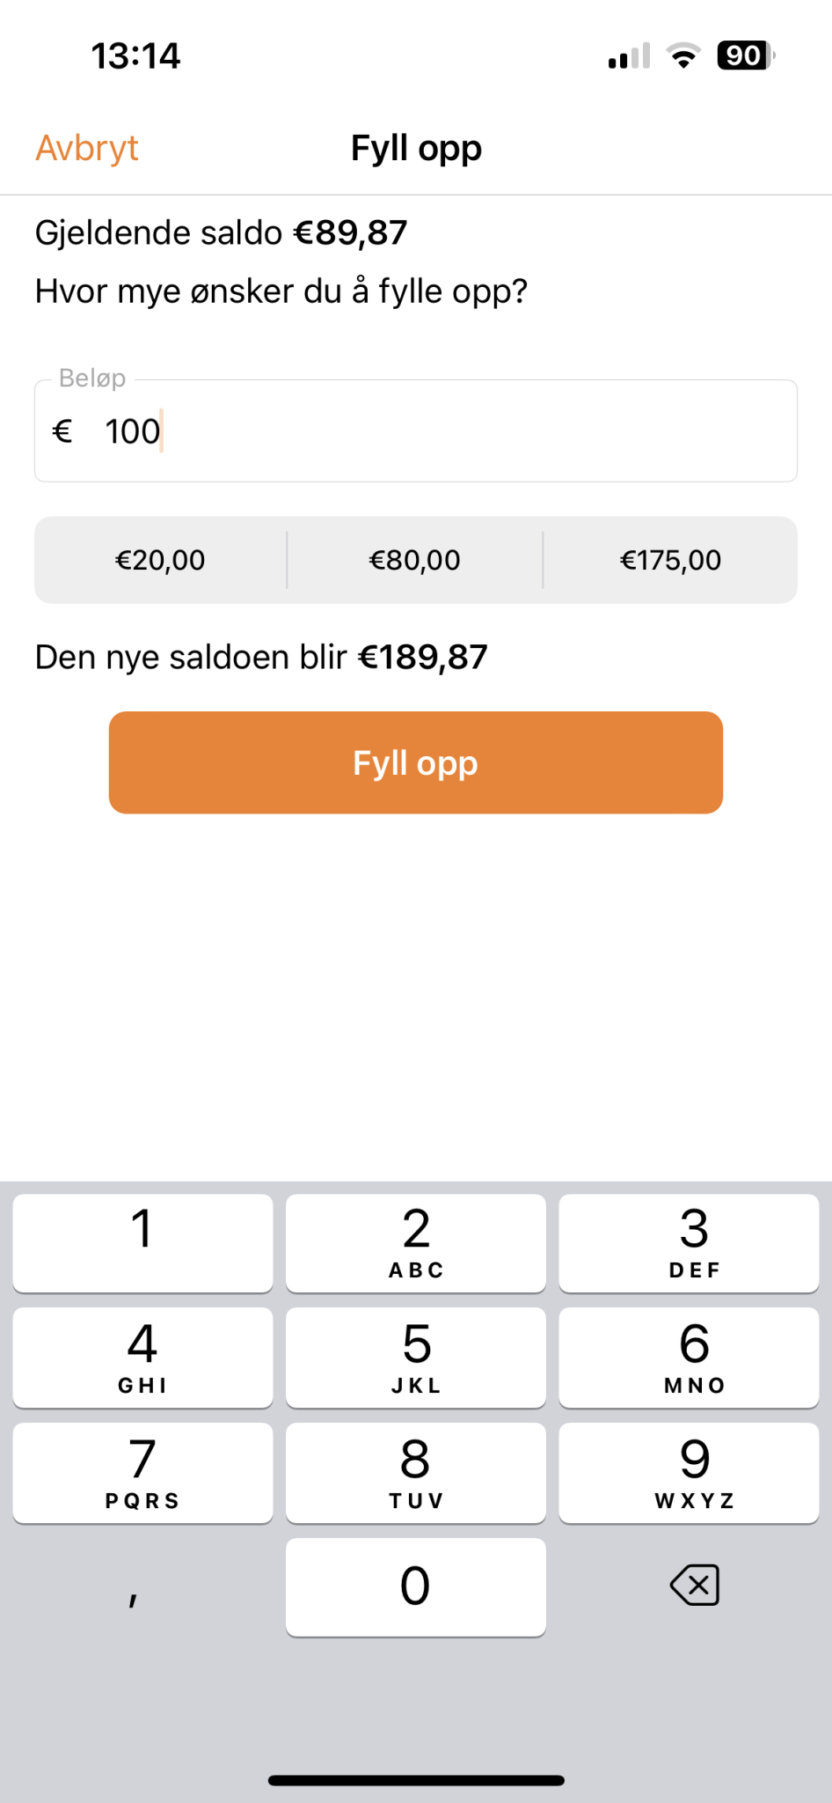
Task: Tap the 8 TUV key
Action: click(415, 1472)
